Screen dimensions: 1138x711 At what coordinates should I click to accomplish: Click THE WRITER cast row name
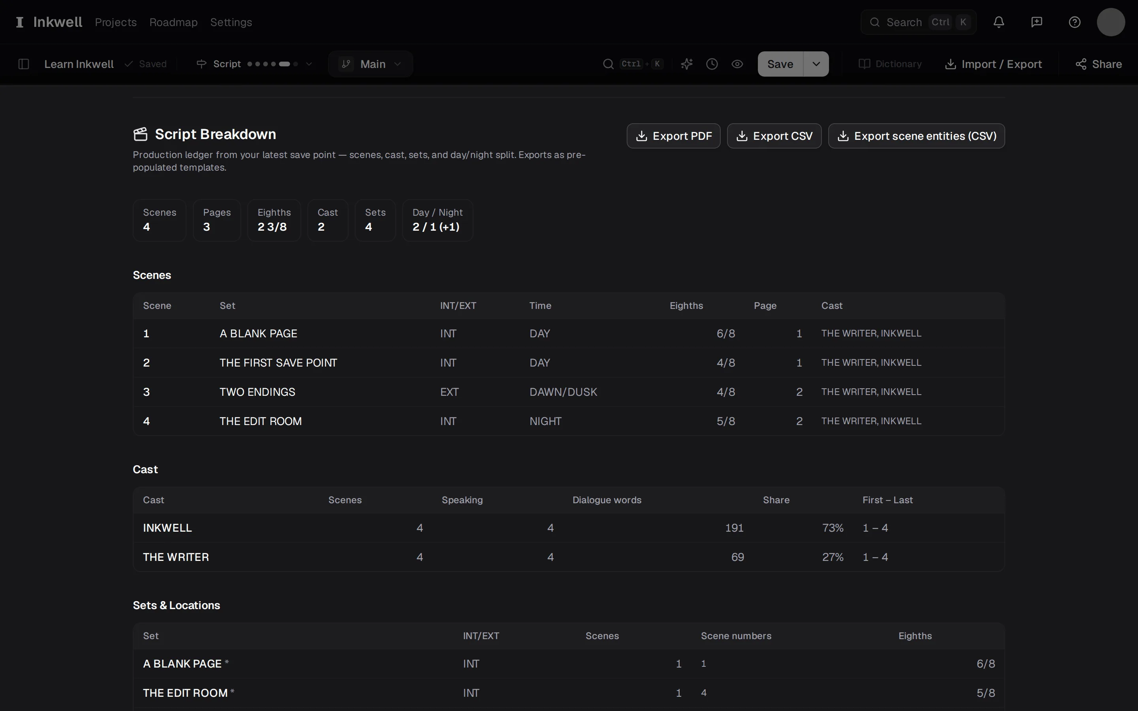[176, 557]
